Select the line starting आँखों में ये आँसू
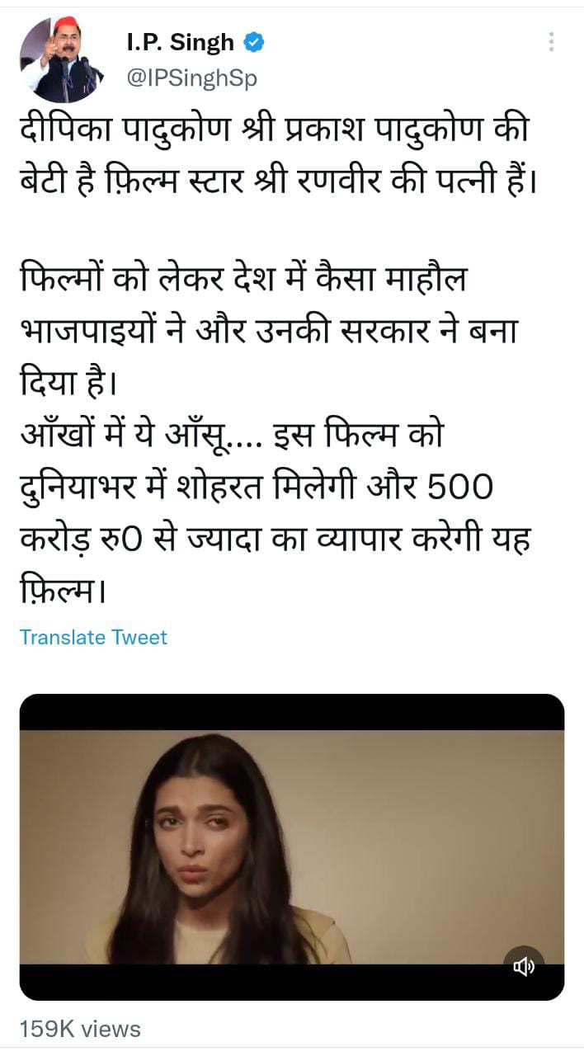 (231, 434)
